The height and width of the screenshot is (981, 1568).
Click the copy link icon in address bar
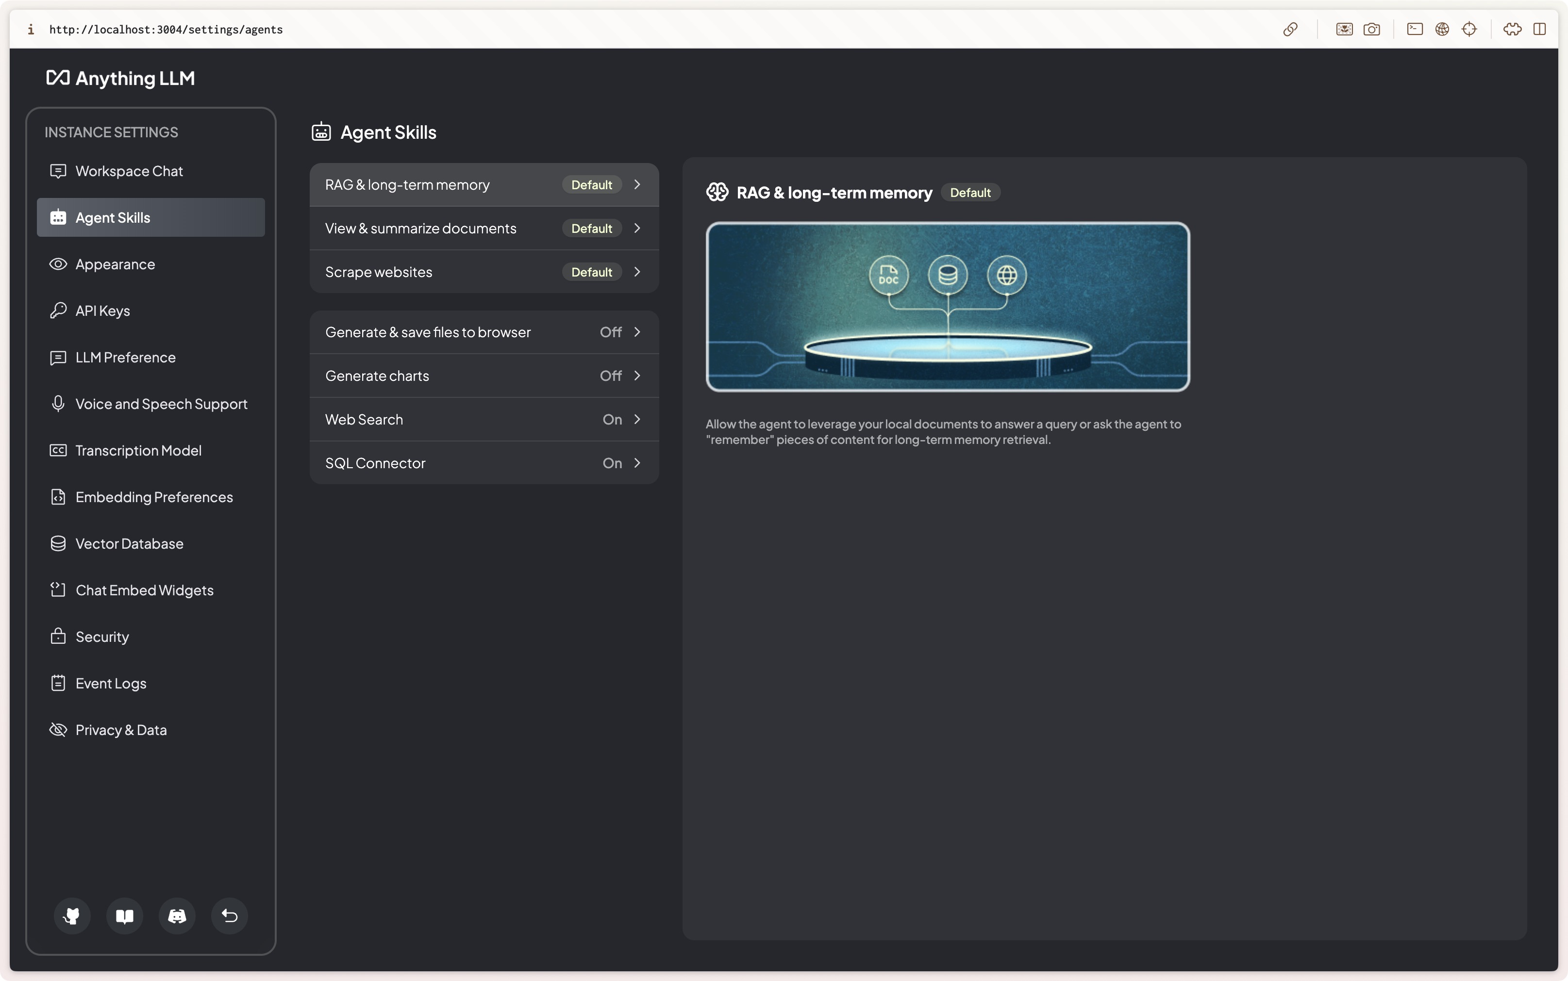point(1290,29)
